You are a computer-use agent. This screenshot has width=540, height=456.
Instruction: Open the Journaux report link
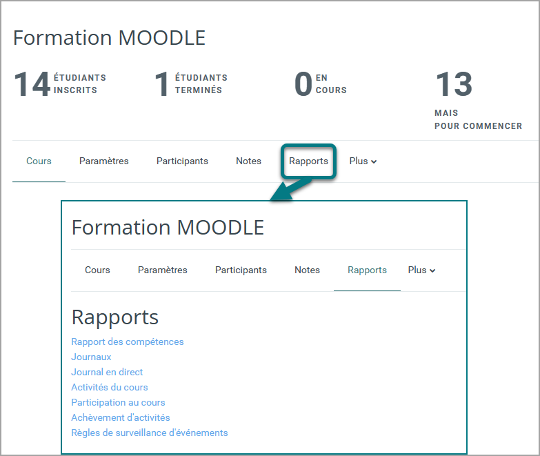coord(91,357)
